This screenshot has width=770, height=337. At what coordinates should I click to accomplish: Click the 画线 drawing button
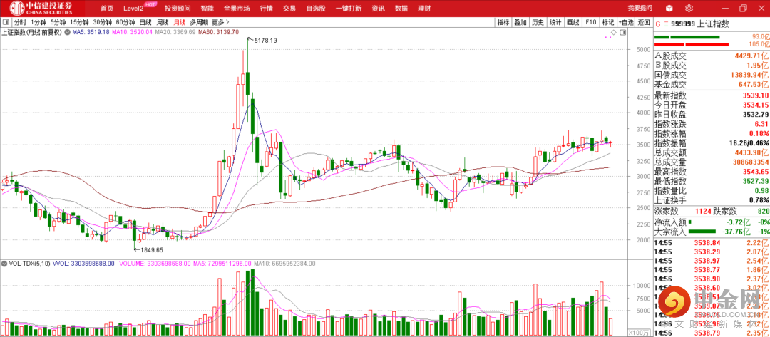click(x=573, y=22)
